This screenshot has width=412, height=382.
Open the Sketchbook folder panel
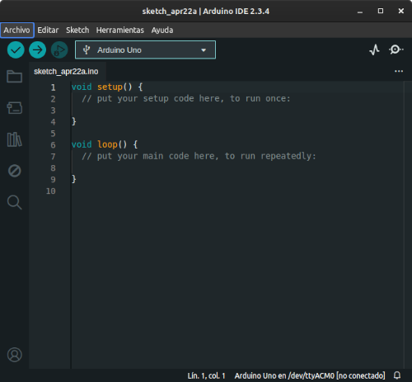click(14, 76)
